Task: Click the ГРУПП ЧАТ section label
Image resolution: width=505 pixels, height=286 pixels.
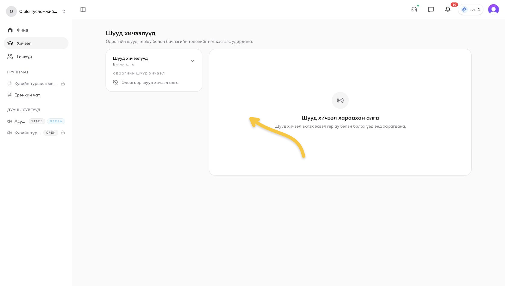Action: click(18, 72)
